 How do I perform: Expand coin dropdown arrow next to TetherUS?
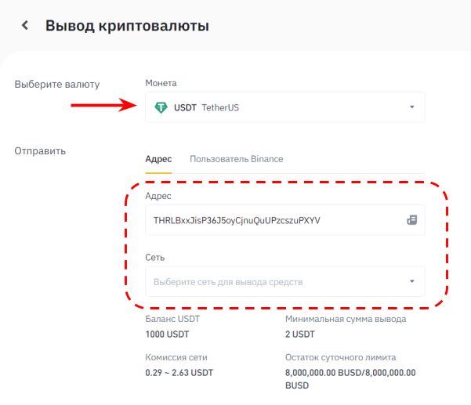click(x=412, y=107)
